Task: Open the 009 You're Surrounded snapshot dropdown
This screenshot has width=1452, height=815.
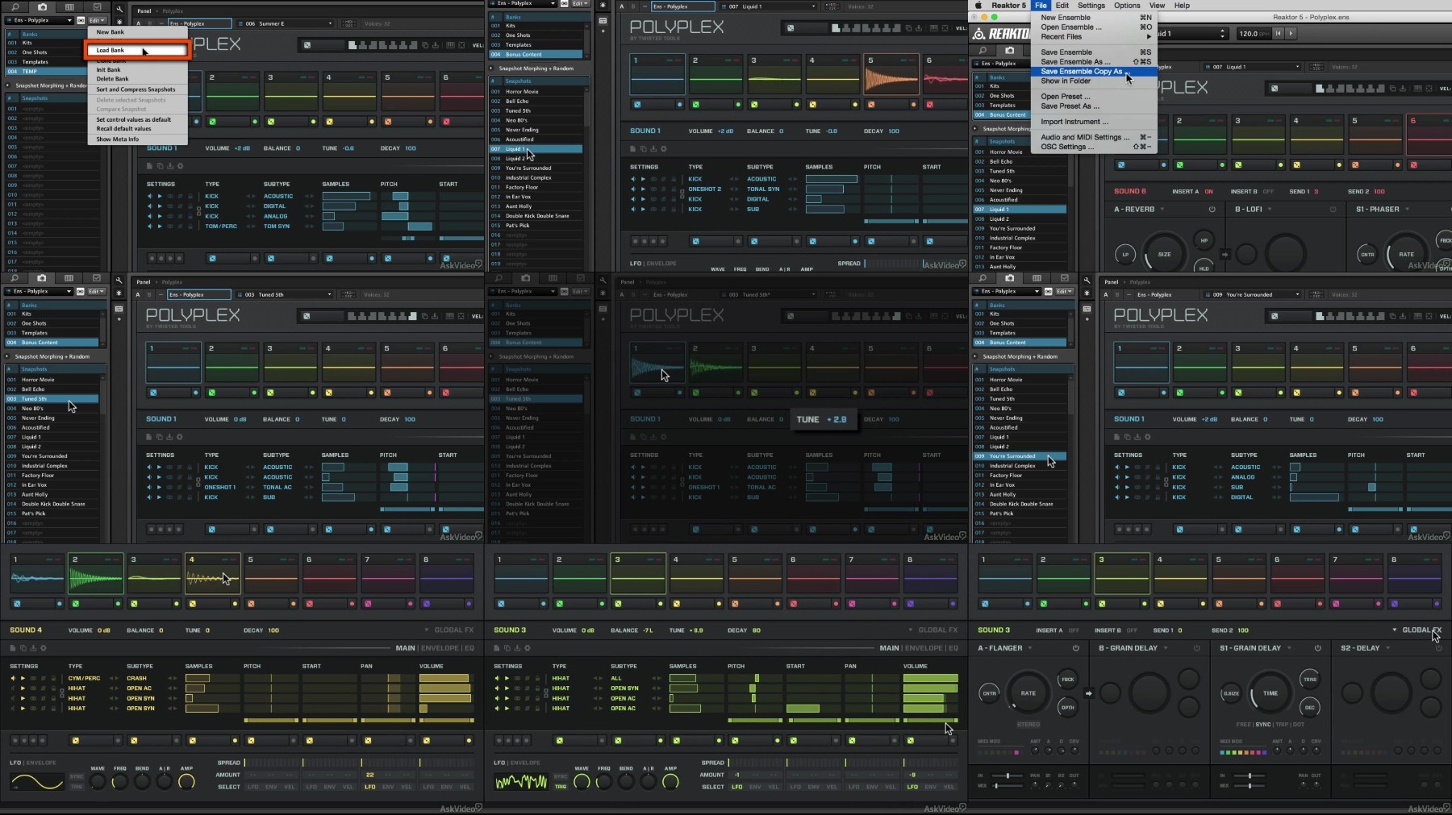Action: pos(1252,294)
